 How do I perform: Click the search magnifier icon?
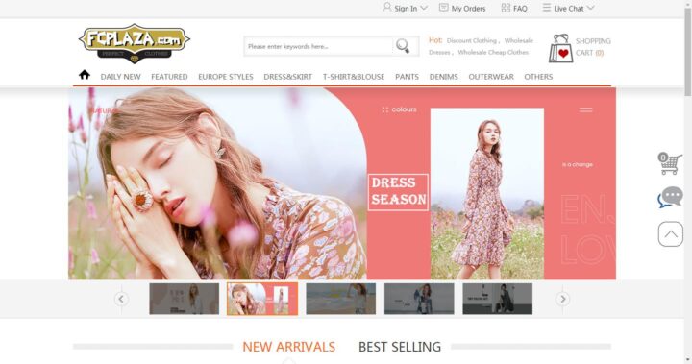pos(403,46)
